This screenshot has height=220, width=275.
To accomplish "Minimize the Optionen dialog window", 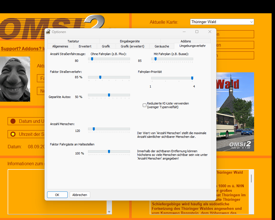I will (184, 32).
